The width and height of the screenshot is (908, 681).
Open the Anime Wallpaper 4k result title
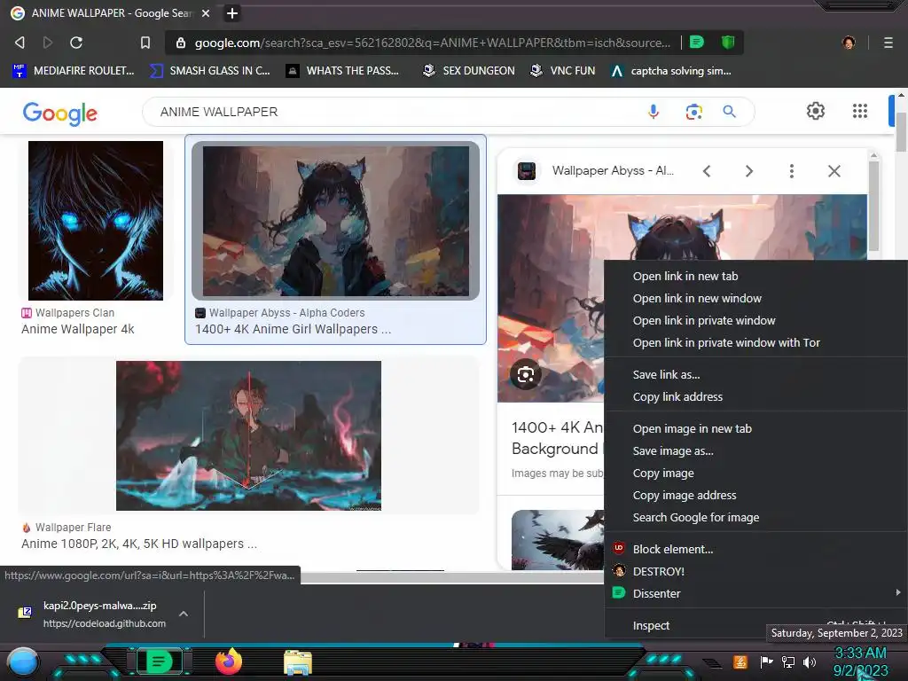tap(78, 329)
